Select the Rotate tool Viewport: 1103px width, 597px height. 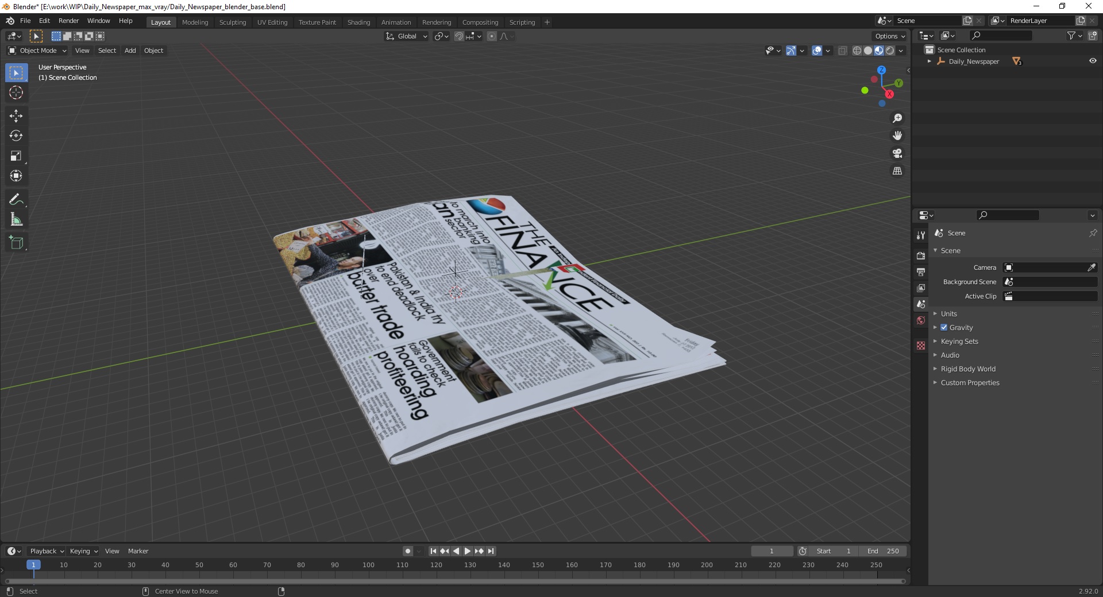point(16,136)
